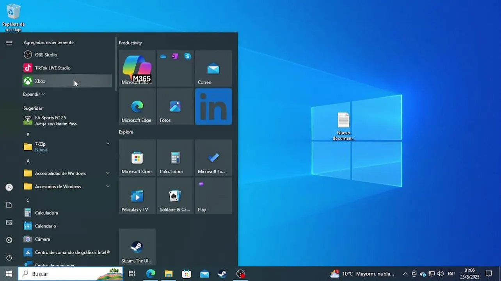Open the Solitaire & Casual Games tile
501x281 pixels.
pyautogui.click(x=175, y=196)
